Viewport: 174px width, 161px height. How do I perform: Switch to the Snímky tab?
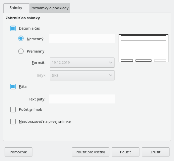point(17,8)
